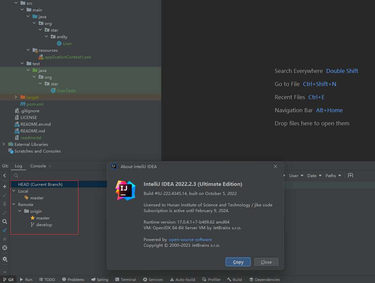Open the Paths filter dropdown

coord(333,176)
